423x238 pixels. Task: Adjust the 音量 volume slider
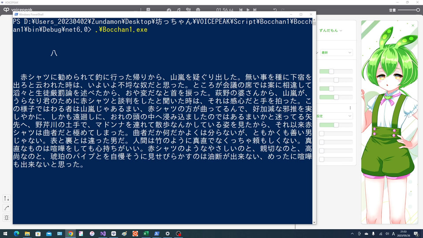409,10
